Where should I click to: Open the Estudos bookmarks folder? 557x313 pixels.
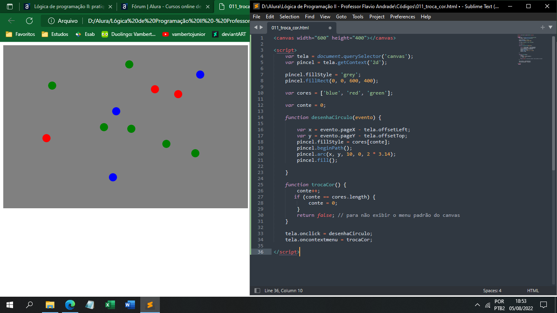point(55,34)
